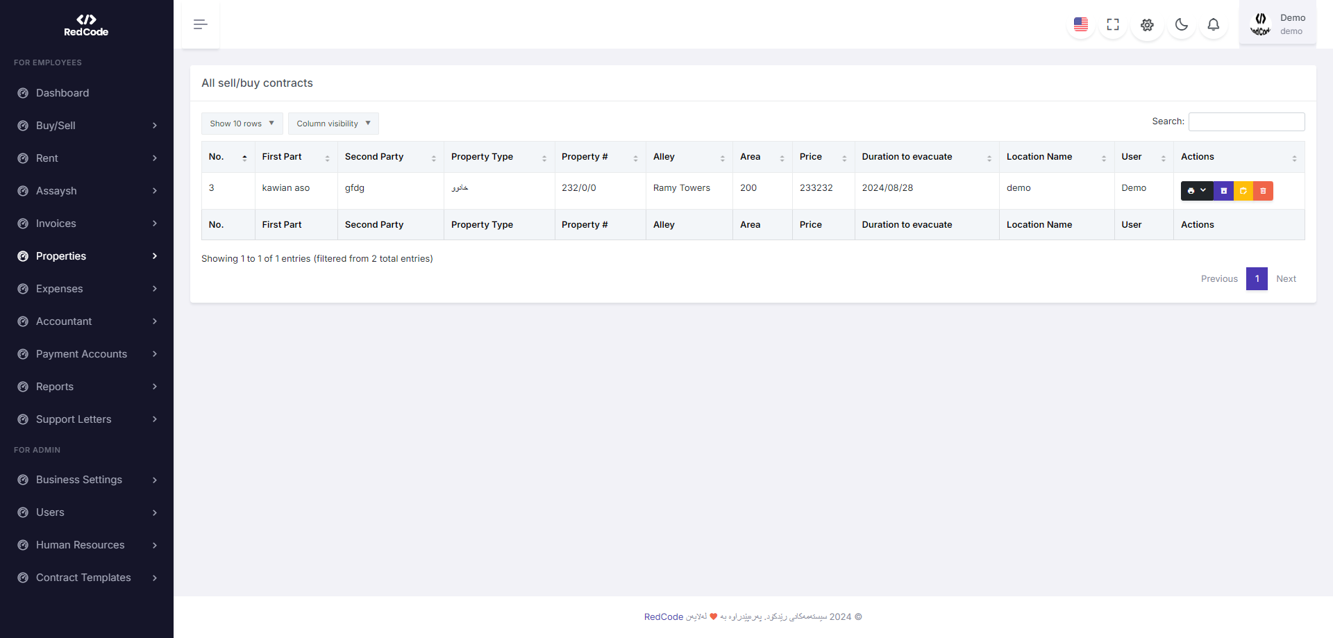1333x638 pixels.
Task: Expand the Buy/Sell sidebar menu
Action: click(x=87, y=126)
